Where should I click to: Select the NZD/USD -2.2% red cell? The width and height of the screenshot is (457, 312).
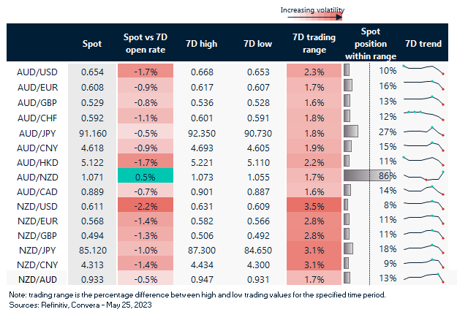click(x=145, y=206)
